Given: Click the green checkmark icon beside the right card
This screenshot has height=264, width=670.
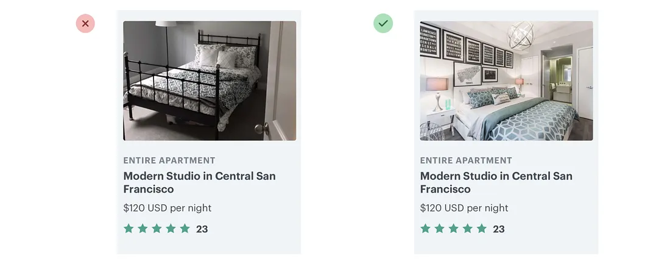Looking at the screenshot, I should (383, 24).
